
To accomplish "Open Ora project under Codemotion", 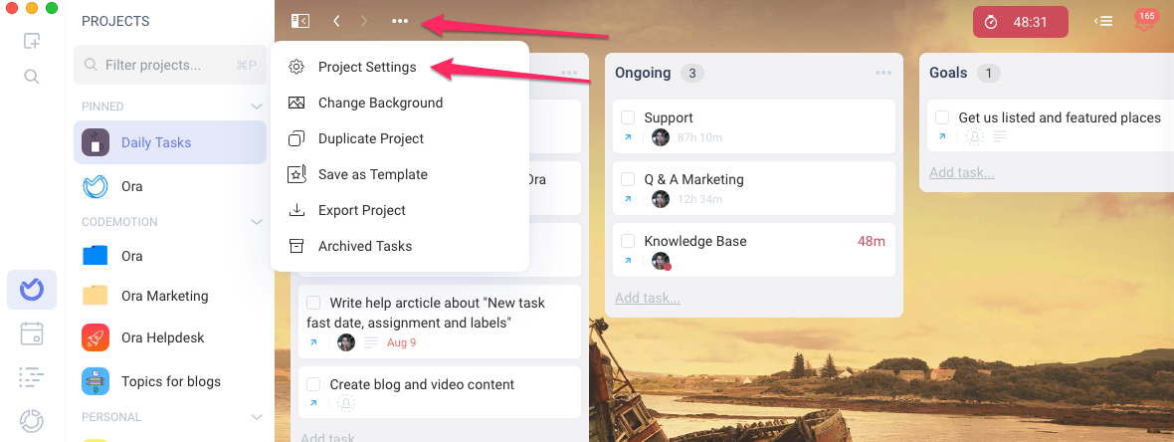I will coord(170,256).
